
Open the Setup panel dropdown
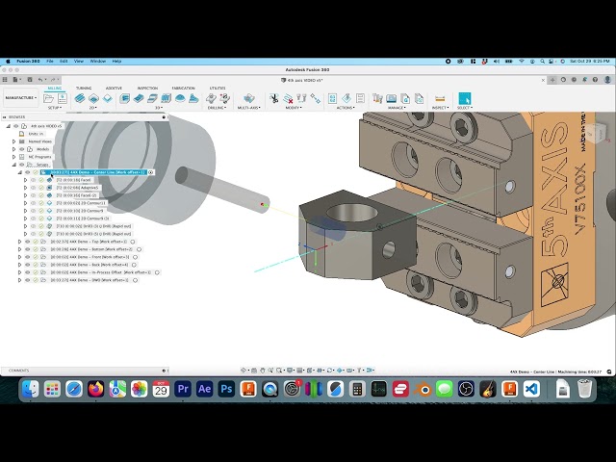click(55, 108)
